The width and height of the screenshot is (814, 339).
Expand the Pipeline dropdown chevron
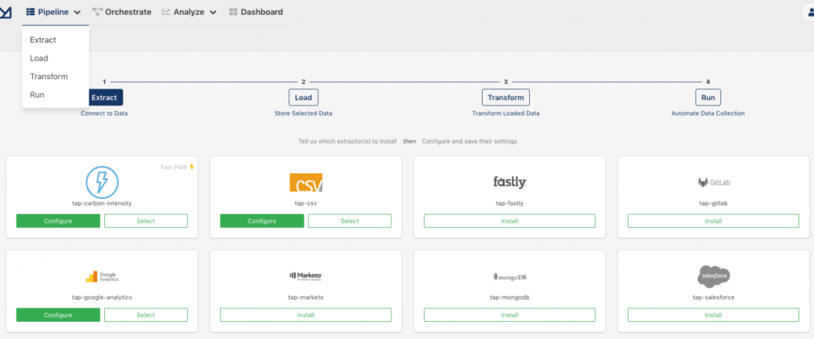pyautogui.click(x=77, y=12)
